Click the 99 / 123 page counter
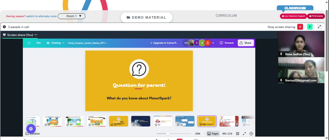329x140 pixels. pyautogui.click(x=227, y=133)
